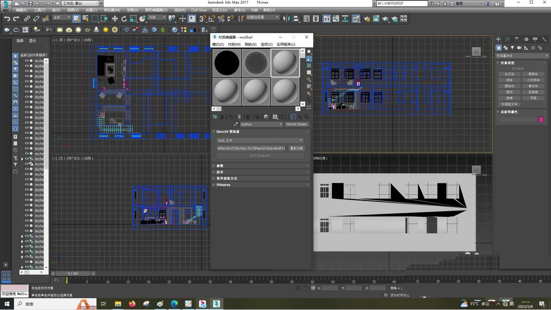Select the Move transform tool

114,19
